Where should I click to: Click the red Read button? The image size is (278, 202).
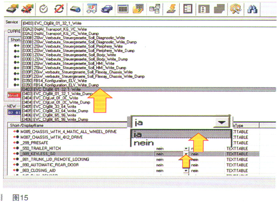[x=14, y=95]
